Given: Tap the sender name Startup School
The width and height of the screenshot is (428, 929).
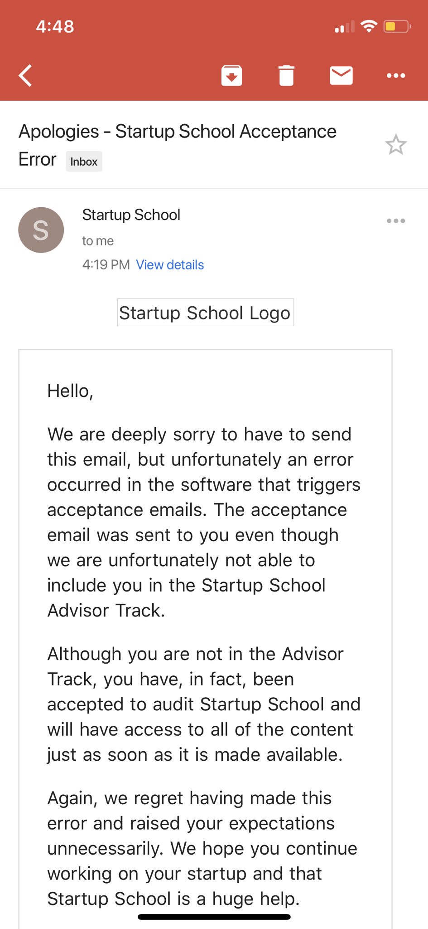Looking at the screenshot, I should [x=131, y=215].
